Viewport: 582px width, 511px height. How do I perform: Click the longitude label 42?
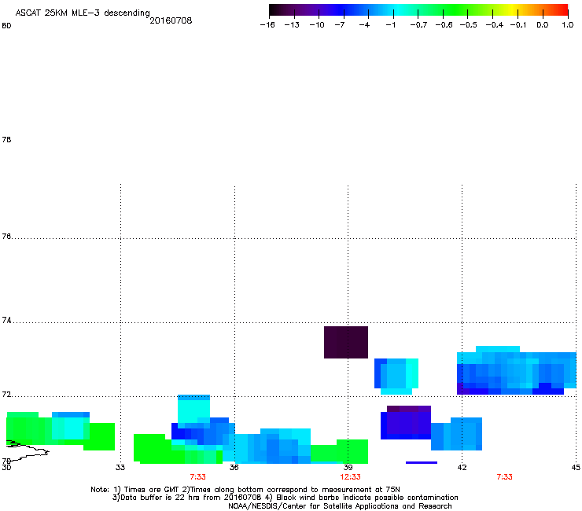click(x=462, y=468)
